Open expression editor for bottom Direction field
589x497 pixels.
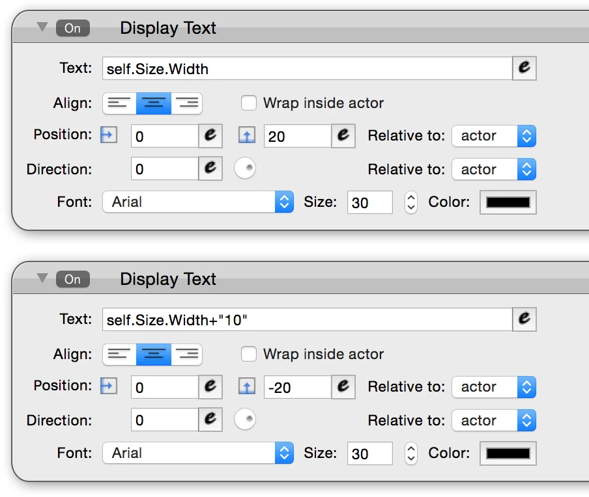point(210,420)
